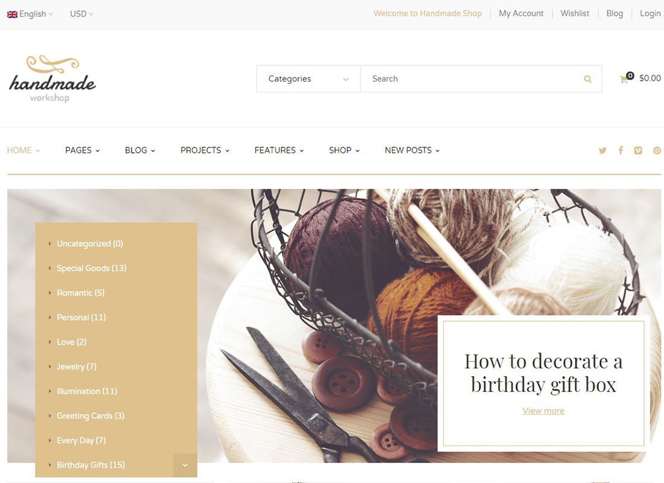Click the search magnifier icon
The width and height of the screenshot is (664, 483).
pos(588,79)
